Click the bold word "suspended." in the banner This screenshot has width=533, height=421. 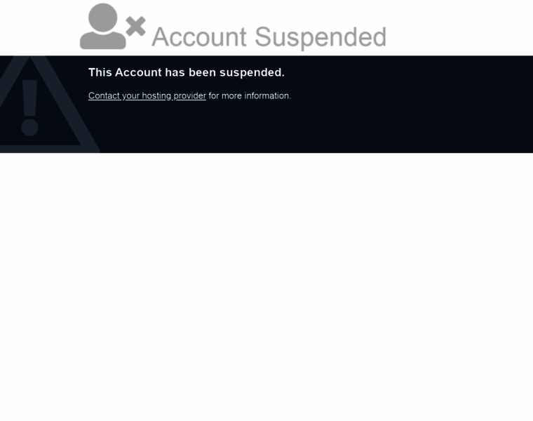coord(252,73)
